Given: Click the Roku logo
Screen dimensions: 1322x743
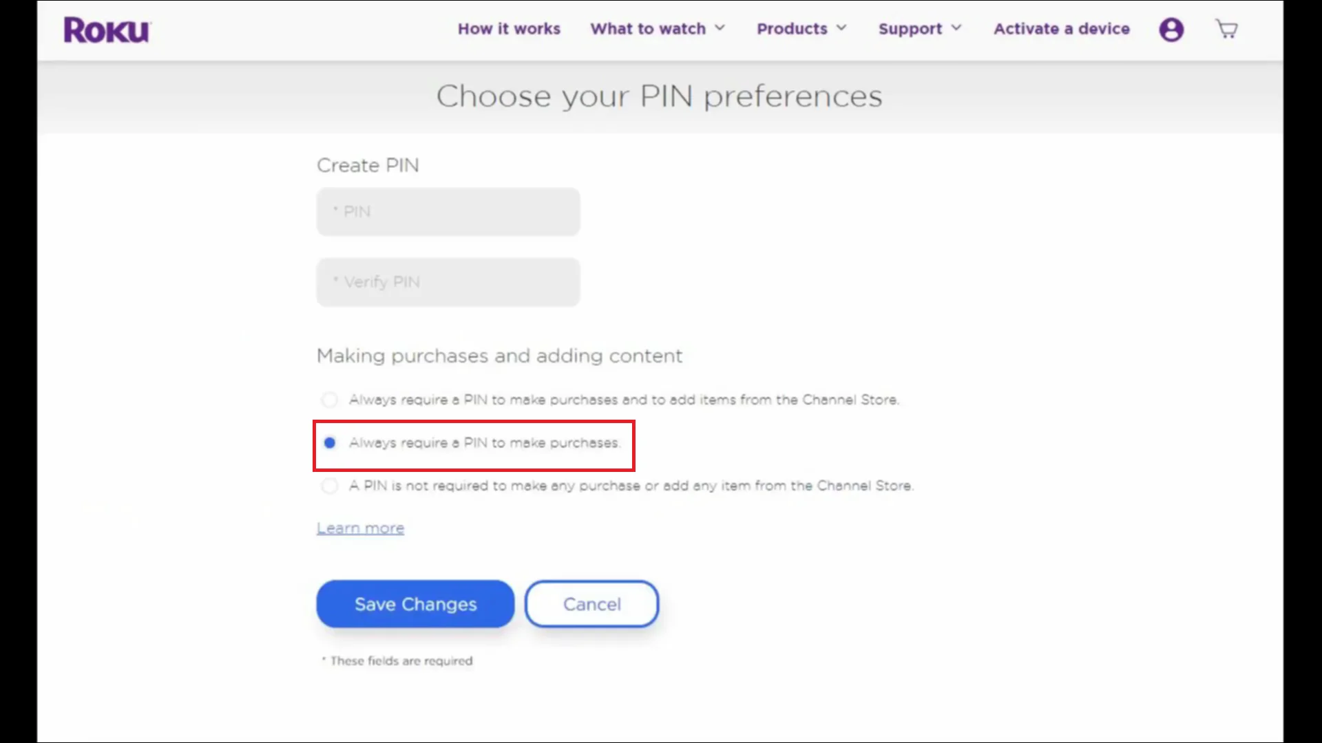Looking at the screenshot, I should pos(107,30).
